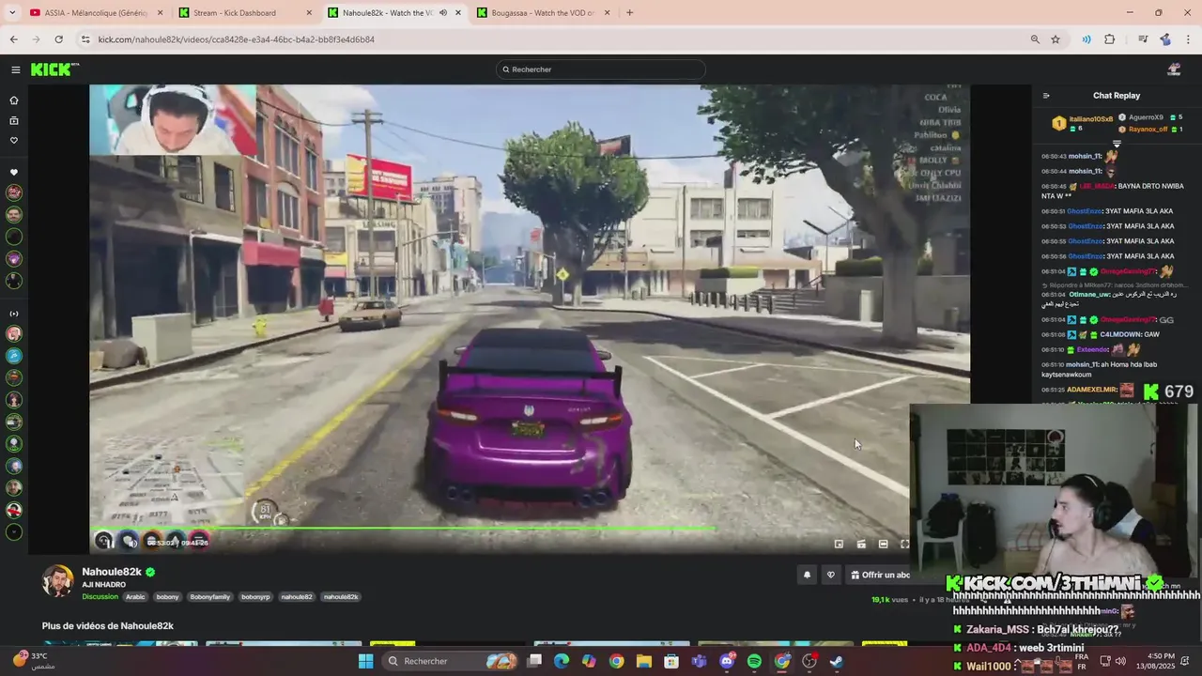Click username mohsin_11 at 06:50:43 in chat
The width and height of the screenshot is (1202, 676).
click(1085, 156)
